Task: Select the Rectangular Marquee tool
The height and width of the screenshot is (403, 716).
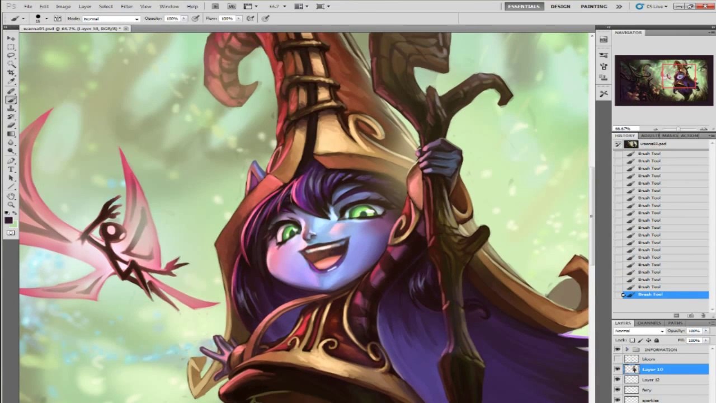Action: (11, 47)
